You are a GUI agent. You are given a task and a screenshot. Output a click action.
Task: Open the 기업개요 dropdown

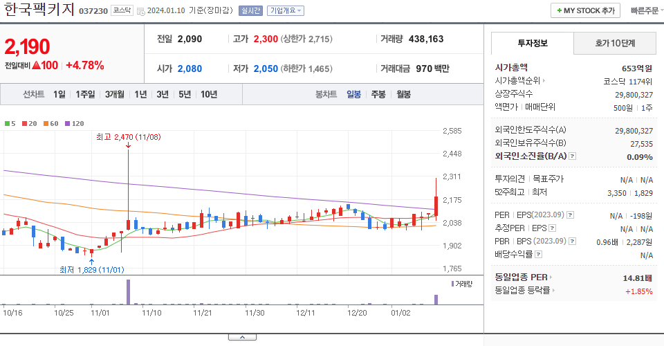[x=286, y=10]
